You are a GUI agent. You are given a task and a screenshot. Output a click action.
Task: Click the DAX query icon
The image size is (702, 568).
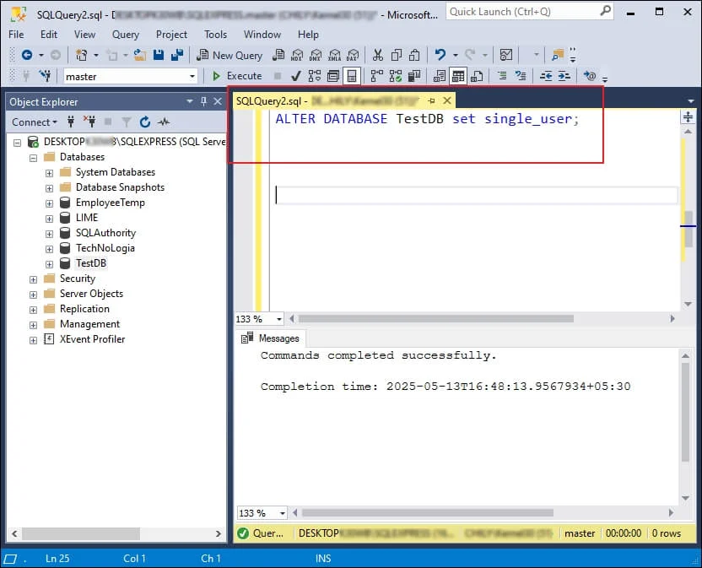(x=353, y=55)
